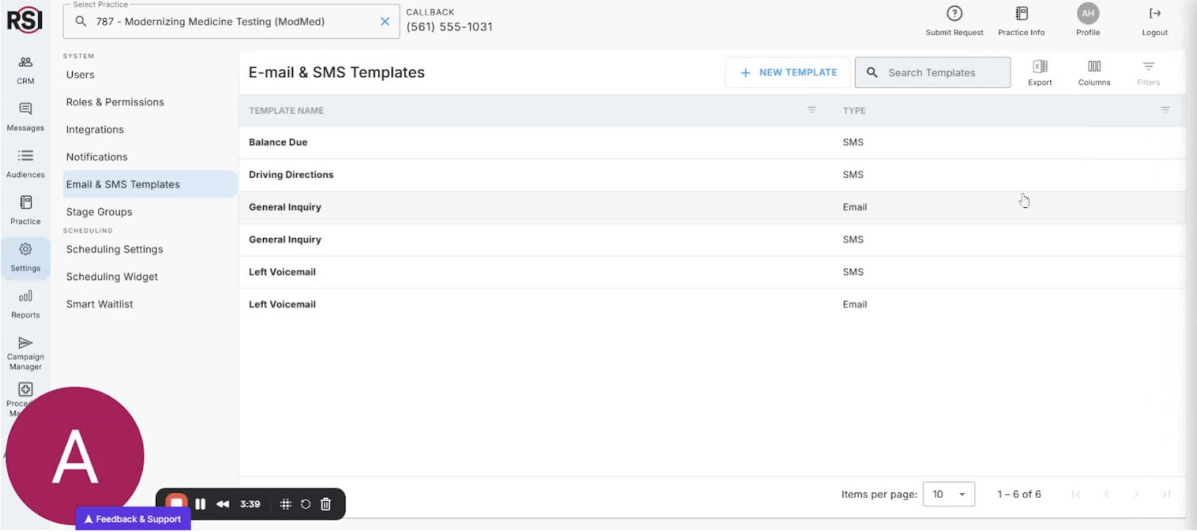The image size is (1197, 532).
Task: Export the templates list
Action: pos(1039,73)
